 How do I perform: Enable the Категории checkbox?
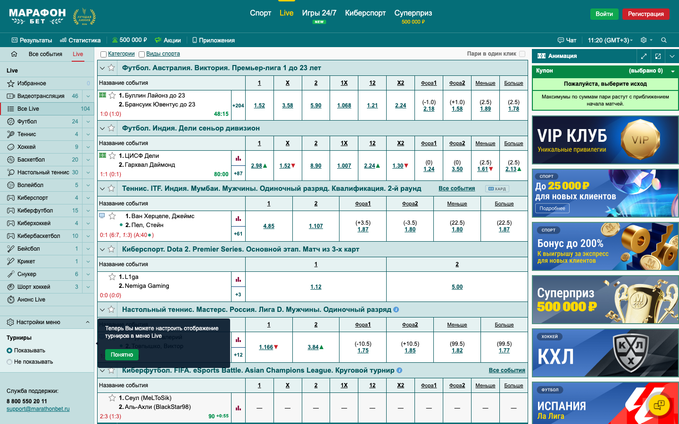(104, 54)
